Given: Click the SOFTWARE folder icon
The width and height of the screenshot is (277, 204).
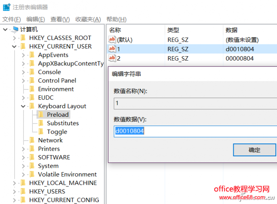Looking at the screenshot, I should point(32,157).
